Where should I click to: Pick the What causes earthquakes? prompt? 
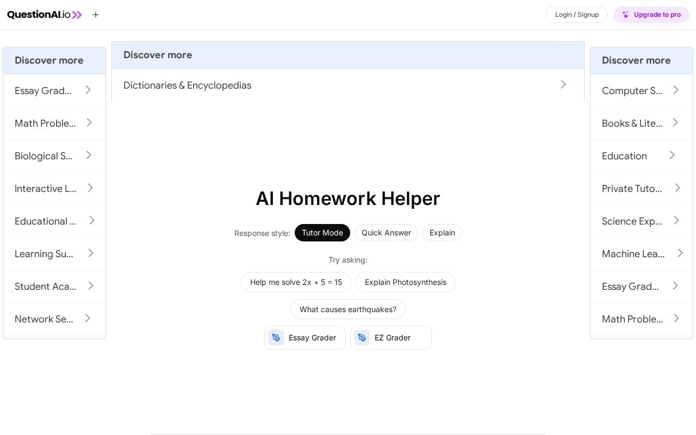(348, 309)
